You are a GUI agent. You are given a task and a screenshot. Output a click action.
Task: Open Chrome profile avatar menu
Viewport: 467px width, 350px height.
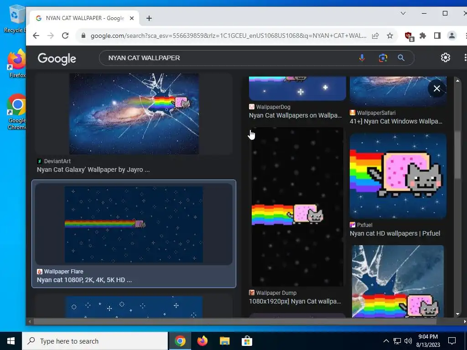[x=452, y=36]
